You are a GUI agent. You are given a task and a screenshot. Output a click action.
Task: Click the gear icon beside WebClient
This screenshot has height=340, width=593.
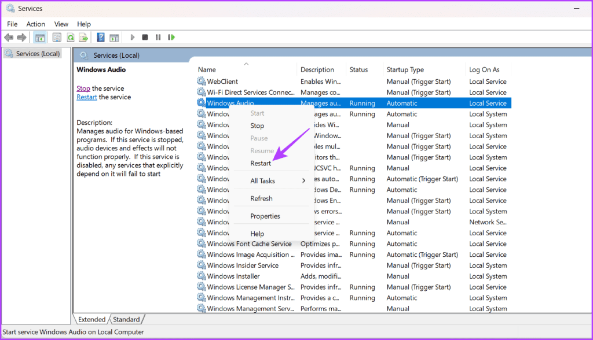[201, 81]
